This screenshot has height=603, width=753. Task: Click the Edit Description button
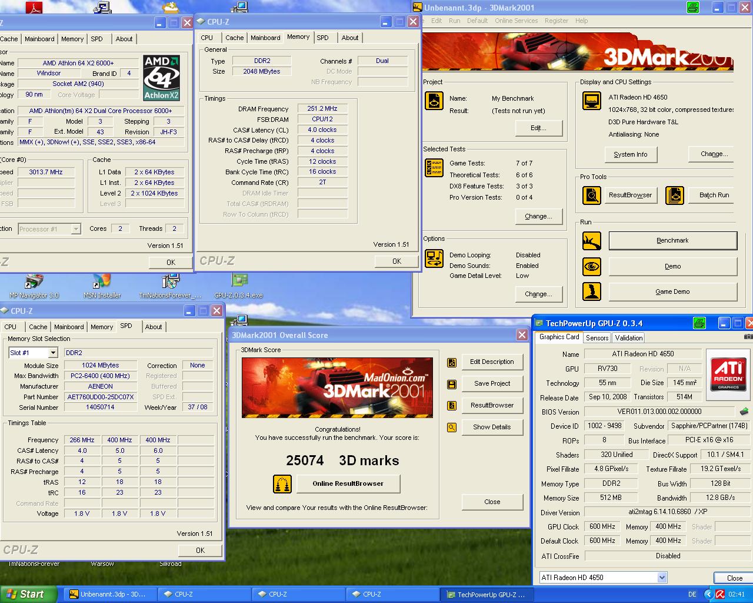(x=492, y=362)
